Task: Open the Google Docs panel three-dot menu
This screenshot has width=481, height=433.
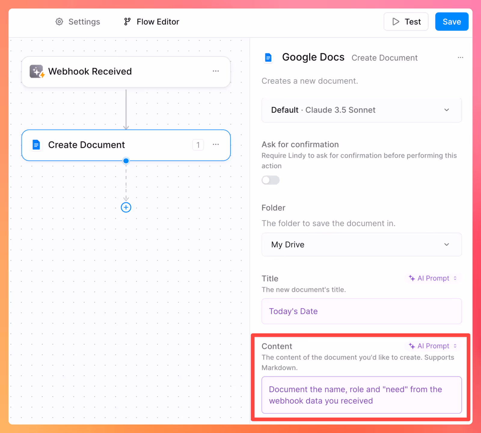Action: click(461, 57)
